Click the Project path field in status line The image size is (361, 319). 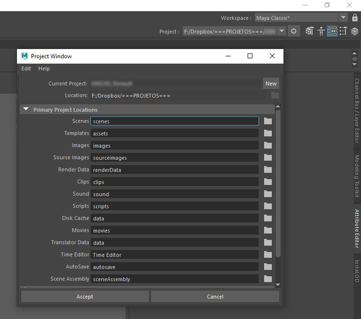(230, 31)
